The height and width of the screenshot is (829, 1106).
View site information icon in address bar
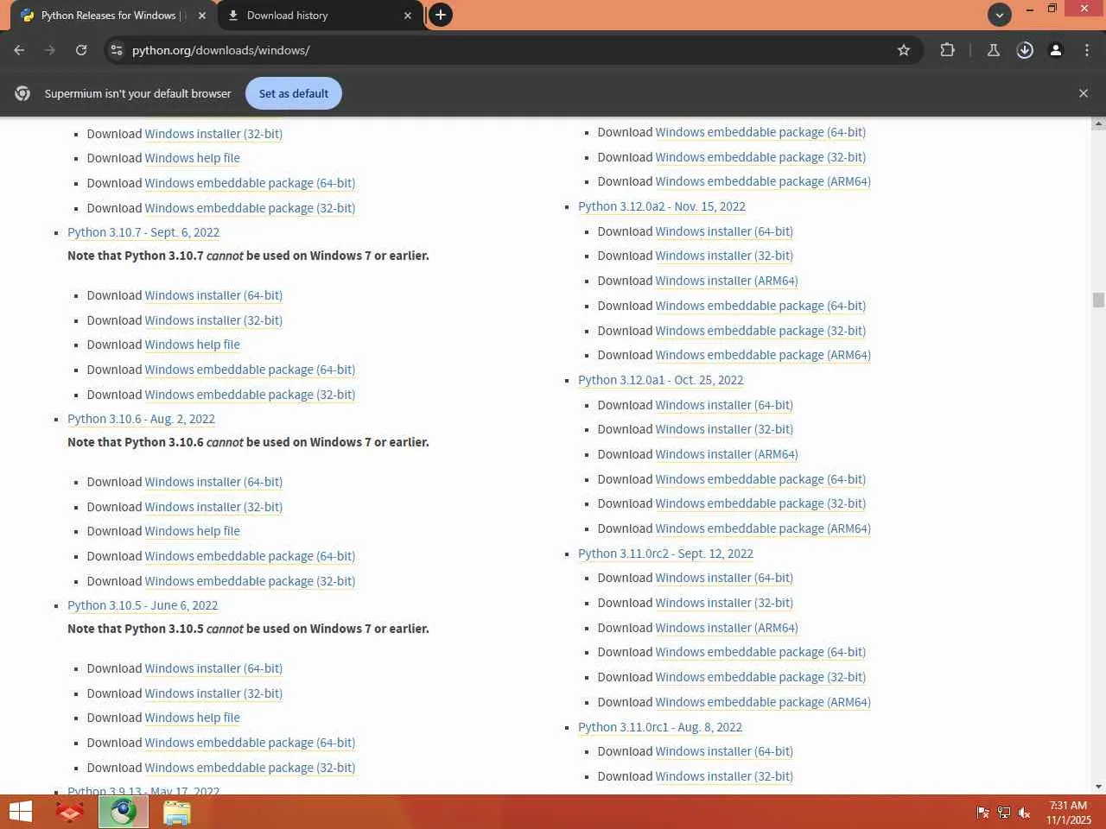point(118,50)
